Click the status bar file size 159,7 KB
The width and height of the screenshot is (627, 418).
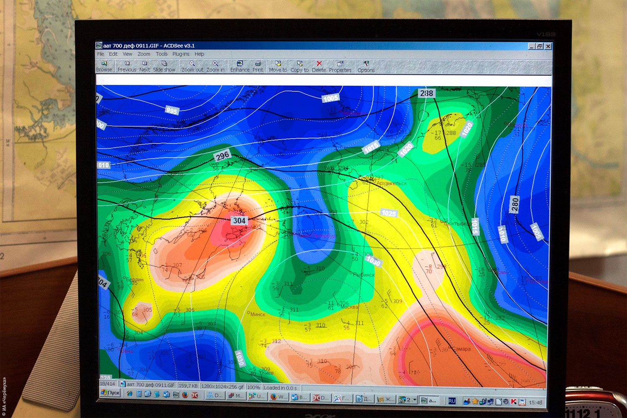click(x=189, y=385)
